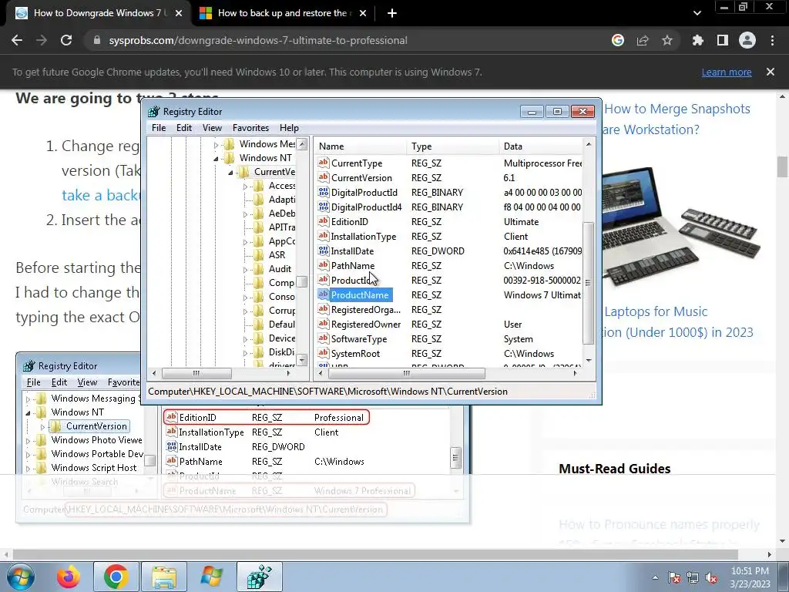Open the Chrome extensions puzzle icon

pyautogui.click(x=698, y=40)
